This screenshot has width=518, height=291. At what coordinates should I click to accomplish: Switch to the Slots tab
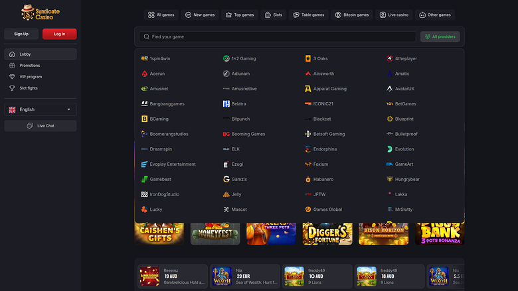274,15
